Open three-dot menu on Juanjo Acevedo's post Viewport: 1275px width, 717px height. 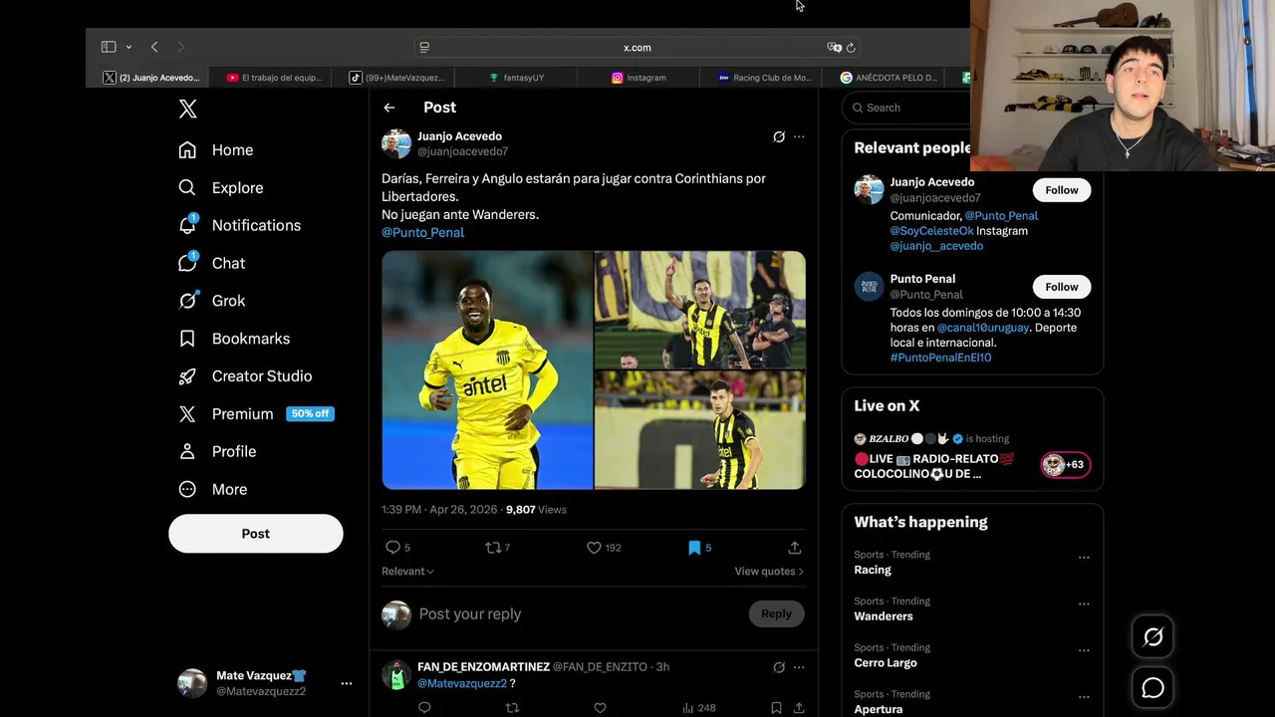point(799,137)
